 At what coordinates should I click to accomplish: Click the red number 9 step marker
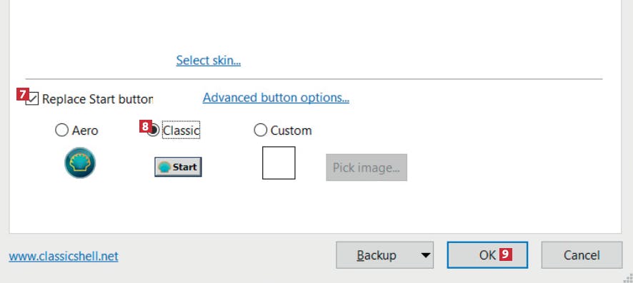point(506,254)
